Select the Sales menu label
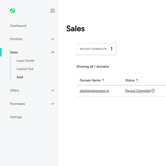Viewport: 166px width, 166px height. click(x=14, y=52)
